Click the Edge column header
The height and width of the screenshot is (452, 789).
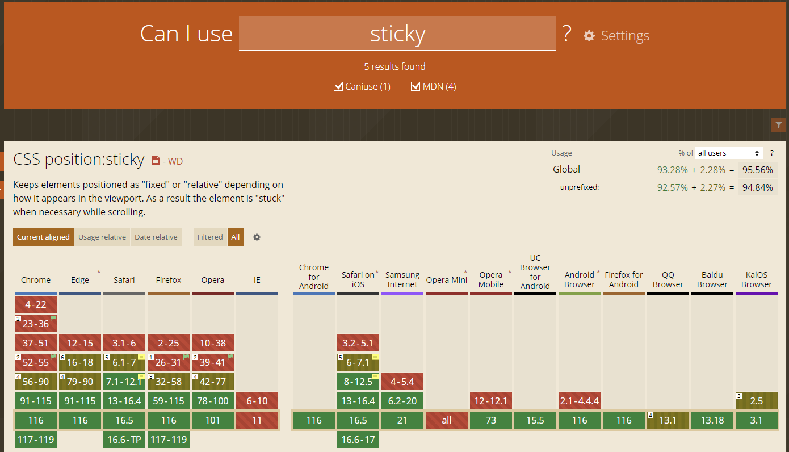pyautogui.click(x=80, y=280)
